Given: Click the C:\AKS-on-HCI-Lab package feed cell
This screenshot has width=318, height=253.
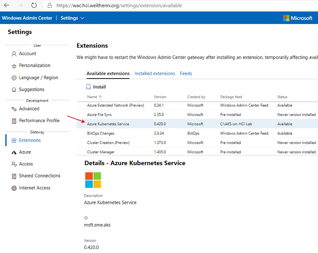Looking at the screenshot, I should [x=236, y=124].
